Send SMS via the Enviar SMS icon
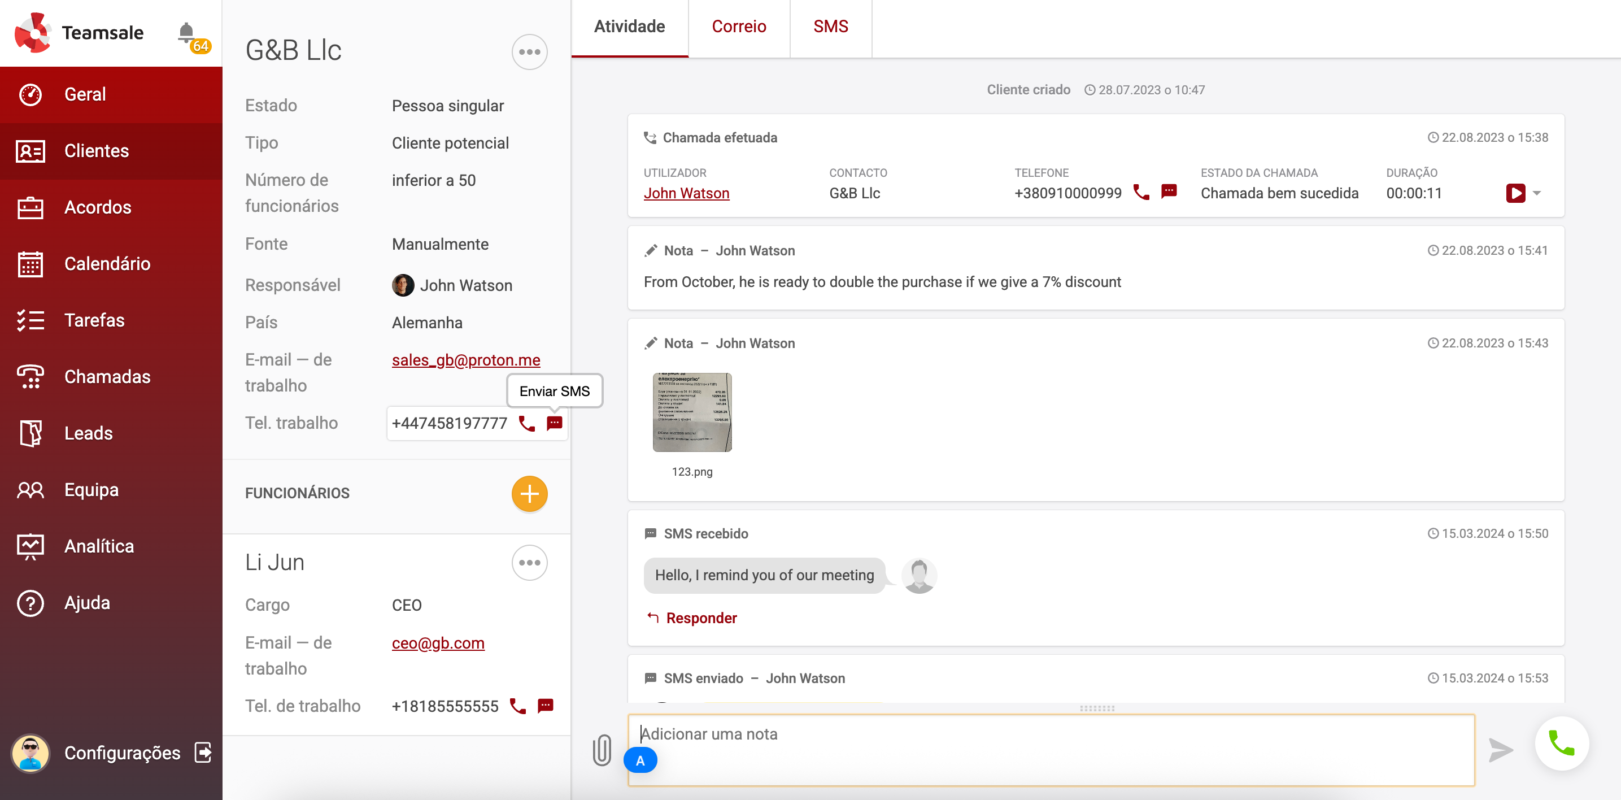1621x800 pixels. 555,424
